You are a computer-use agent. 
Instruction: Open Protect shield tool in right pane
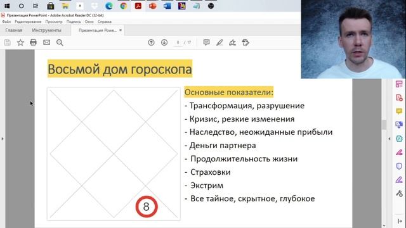pos(399,166)
